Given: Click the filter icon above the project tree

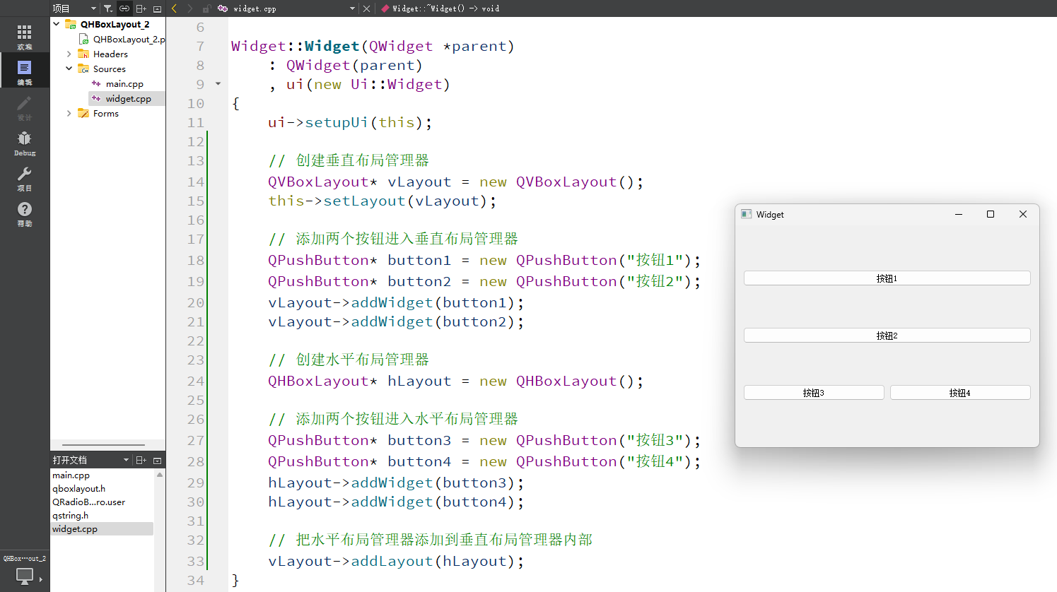Looking at the screenshot, I should click(107, 8).
